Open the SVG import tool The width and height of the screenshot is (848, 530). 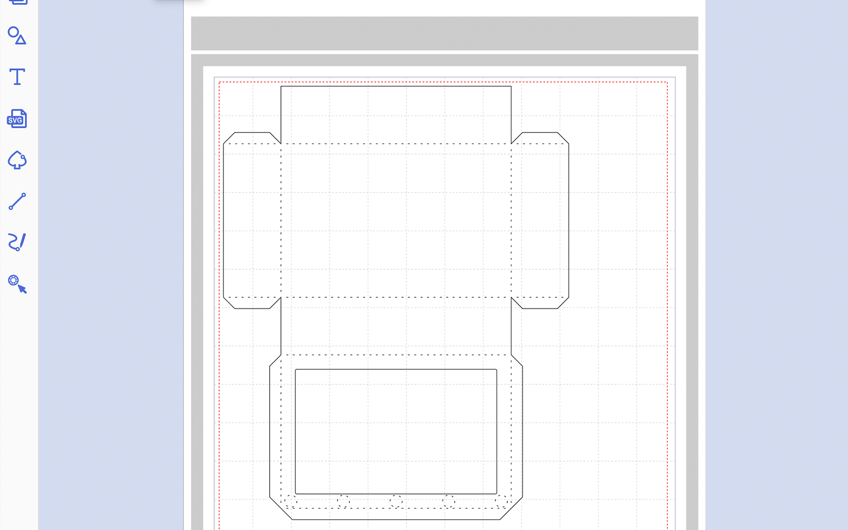tap(16, 119)
